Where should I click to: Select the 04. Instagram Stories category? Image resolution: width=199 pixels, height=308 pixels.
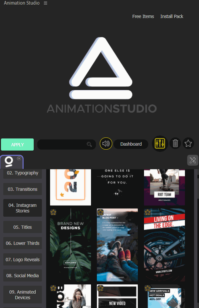coord(23,208)
